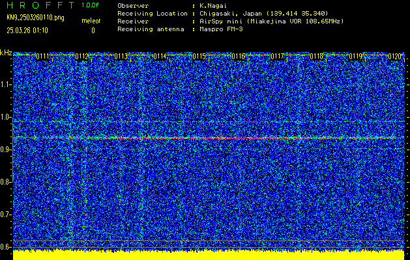Click the 0.8 kHz axis label

5,182
